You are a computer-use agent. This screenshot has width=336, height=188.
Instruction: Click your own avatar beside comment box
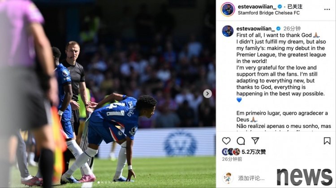click(228, 178)
